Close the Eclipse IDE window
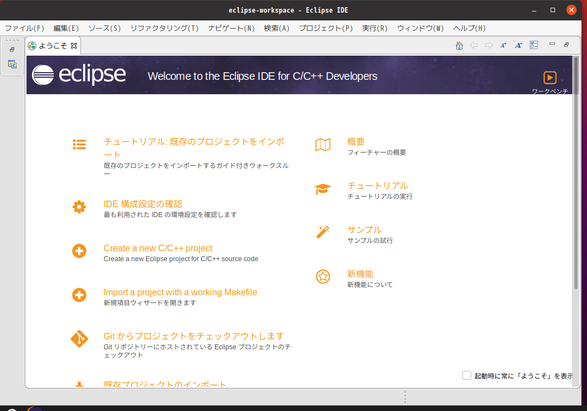The height and width of the screenshot is (411, 587). click(571, 10)
